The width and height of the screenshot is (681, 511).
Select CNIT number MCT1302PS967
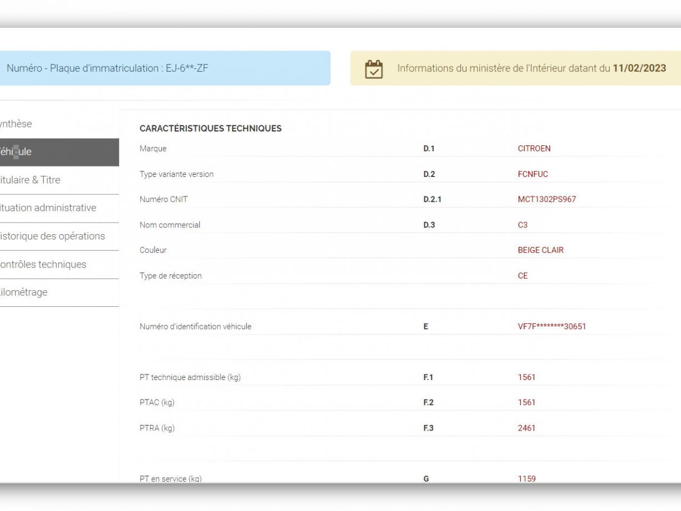pyautogui.click(x=547, y=199)
